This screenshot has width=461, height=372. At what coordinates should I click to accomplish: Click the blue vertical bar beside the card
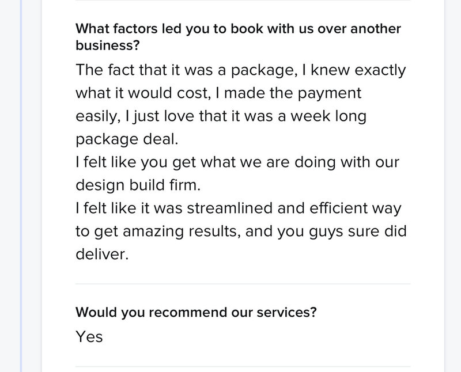click(x=21, y=186)
